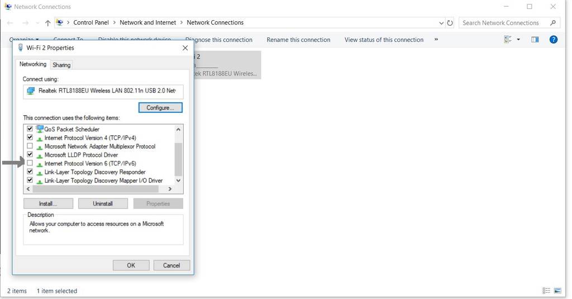Click View status of this connection
This screenshot has width=572, height=299.
(384, 40)
